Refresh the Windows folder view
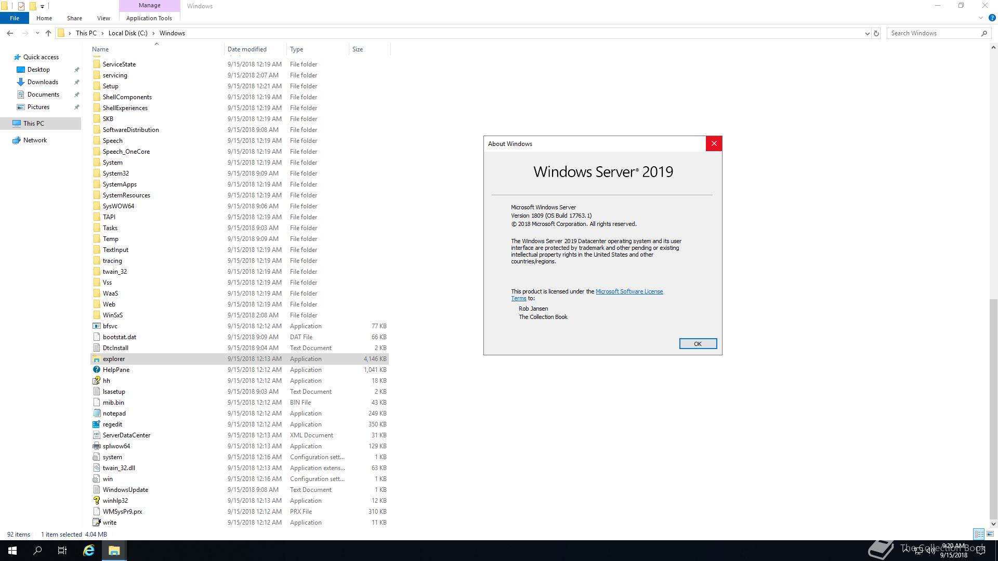998x561 pixels. (876, 33)
